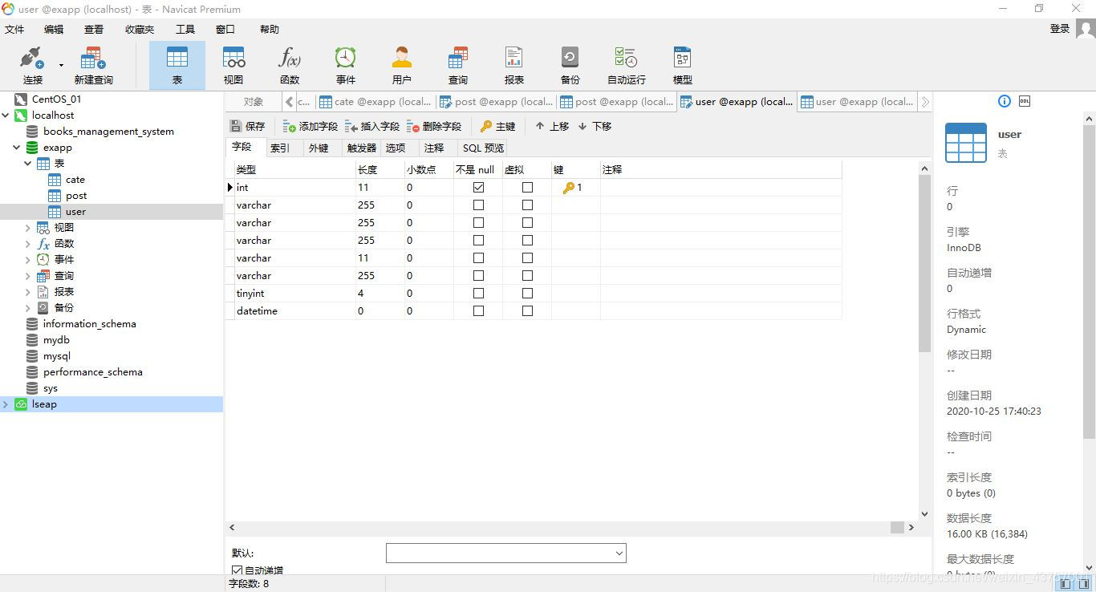
Task: Switch to the 触发器 tab
Action: pyautogui.click(x=361, y=148)
